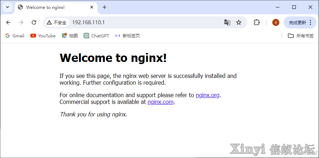
Task: Close the Chrome window
Action: 310,7
